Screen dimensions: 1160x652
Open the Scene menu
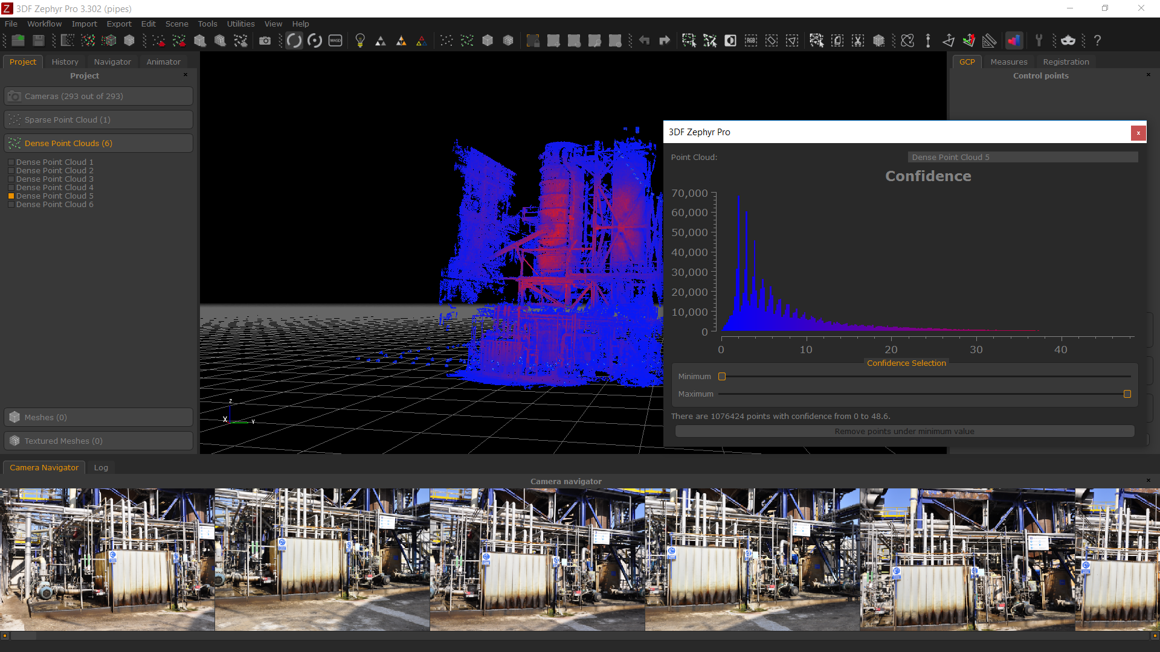pos(176,24)
